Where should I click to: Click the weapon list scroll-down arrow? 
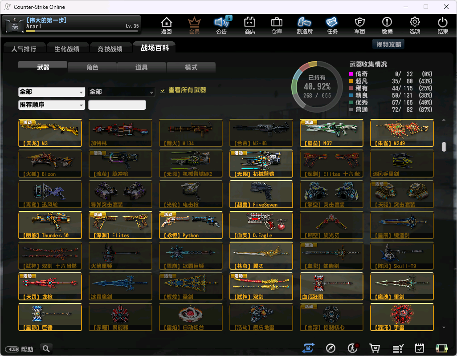(x=444, y=328)
